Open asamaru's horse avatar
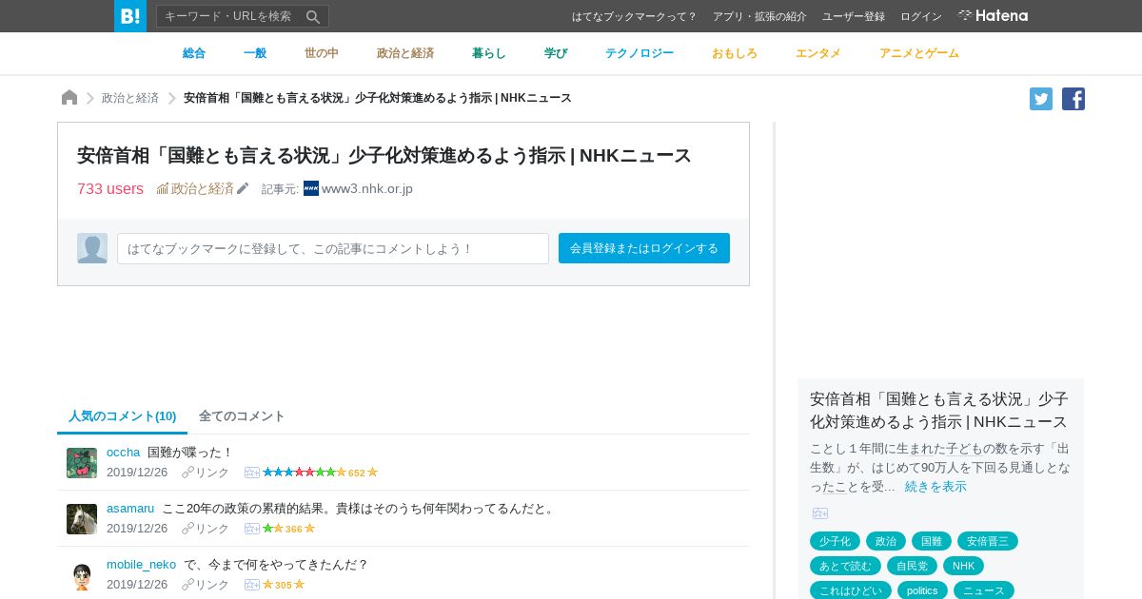 coord(82,519)
